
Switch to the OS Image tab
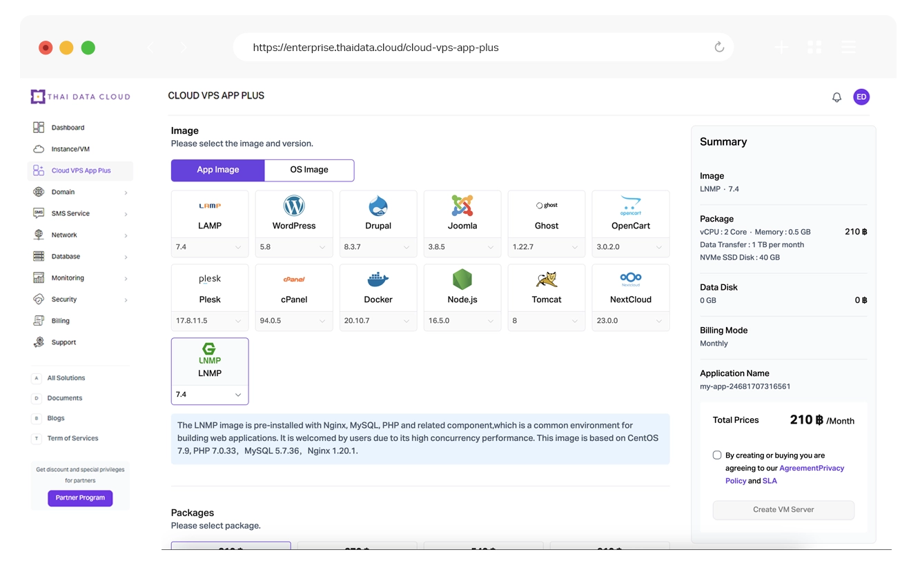[309, 170]
